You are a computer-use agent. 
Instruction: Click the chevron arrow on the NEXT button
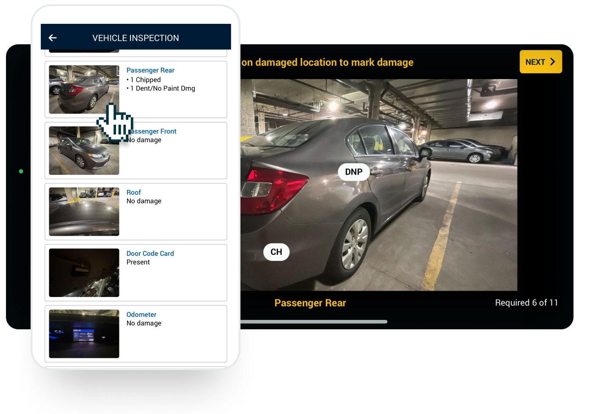[x=553, y=62]
